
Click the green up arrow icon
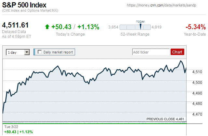coord(47,27)
